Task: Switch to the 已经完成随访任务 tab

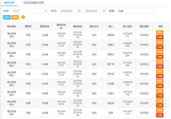Action: click(x=34, y=3)
